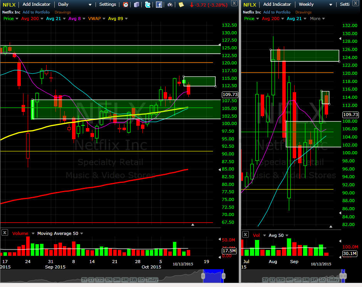Select 3M range in daily chart
Image resolution: width=362 pixels, height=287 pixels.
click(x=117, y=280)
